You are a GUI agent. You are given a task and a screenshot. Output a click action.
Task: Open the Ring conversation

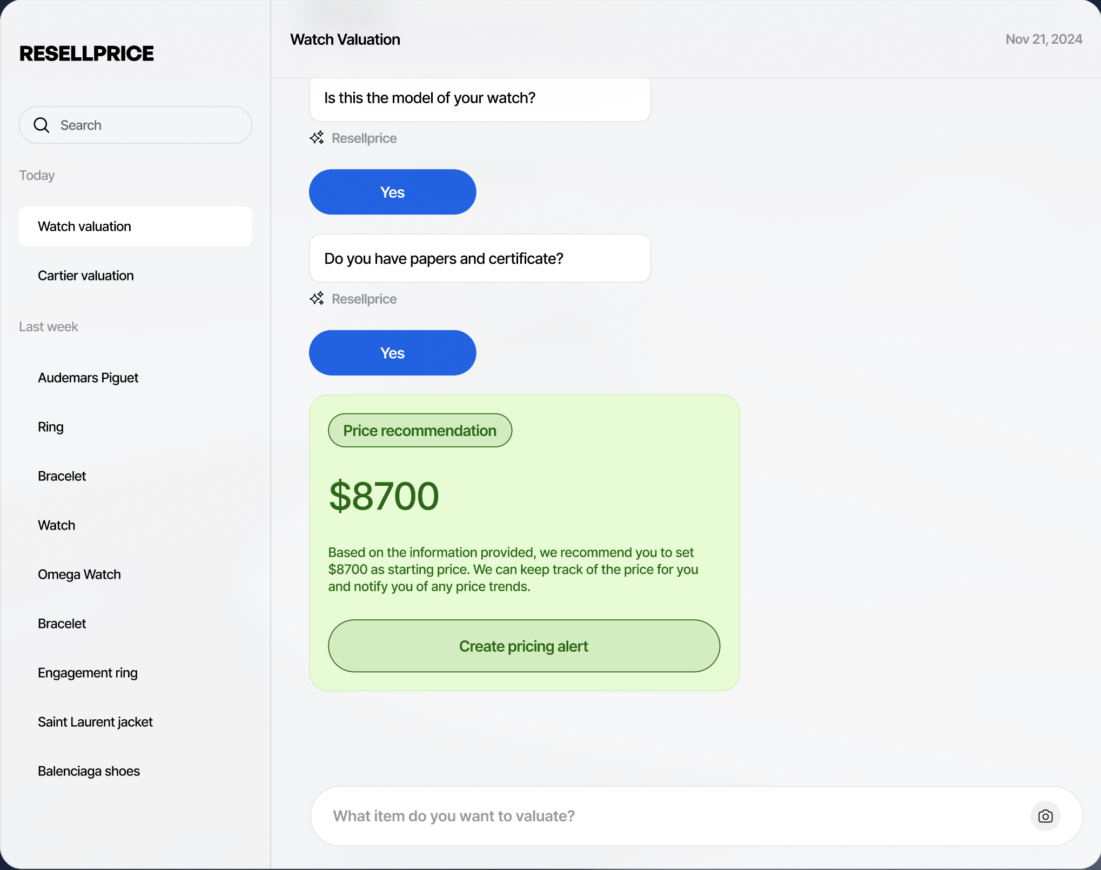tap(51, 427)
